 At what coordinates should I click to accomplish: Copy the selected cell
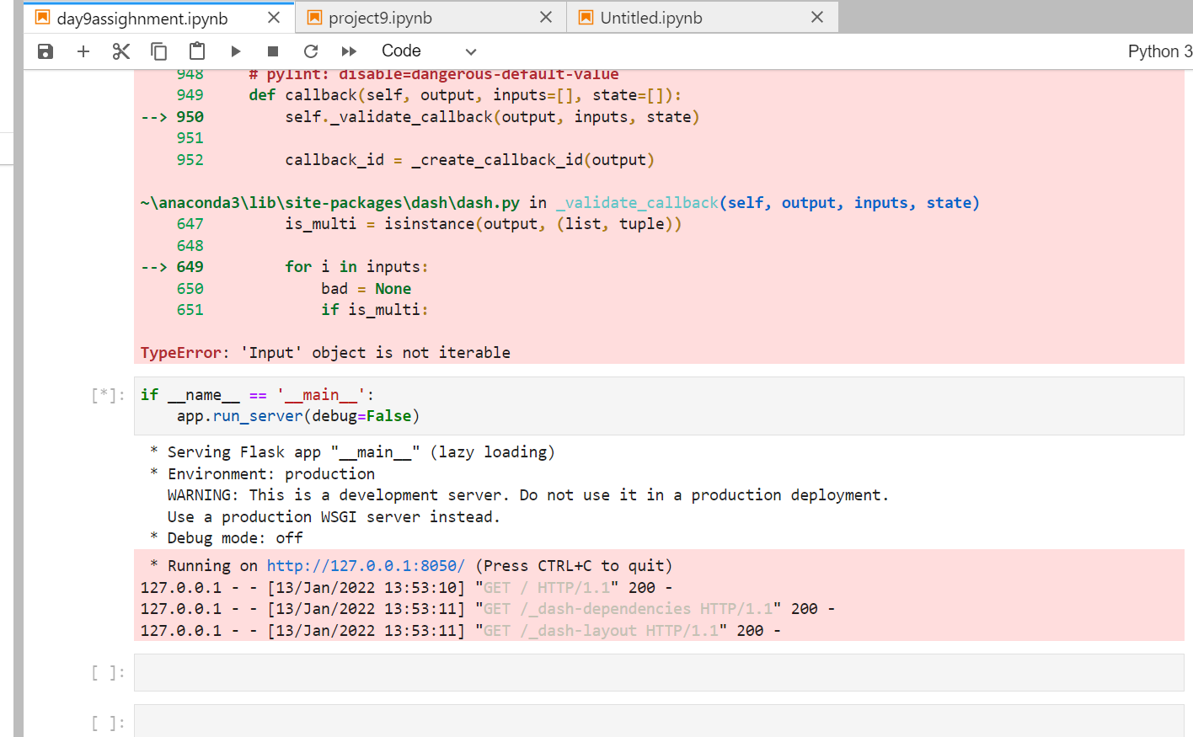point(158,51)
